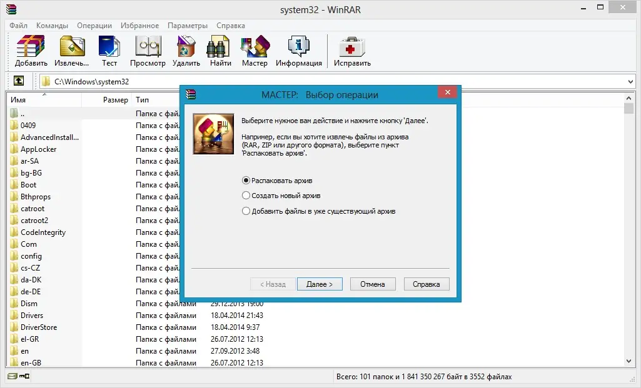Select the 0409 folder
Viewport: 641px width, 388px height.
pyautogui.click(x=28, y=126)
